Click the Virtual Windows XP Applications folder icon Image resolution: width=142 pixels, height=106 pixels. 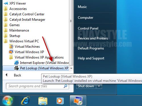[x=11, y=57]
